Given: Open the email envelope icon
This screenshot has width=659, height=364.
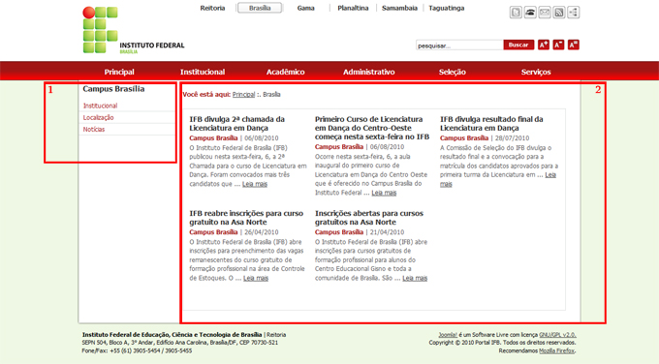Looking at the screenshot, I should (x=545, y=13).
